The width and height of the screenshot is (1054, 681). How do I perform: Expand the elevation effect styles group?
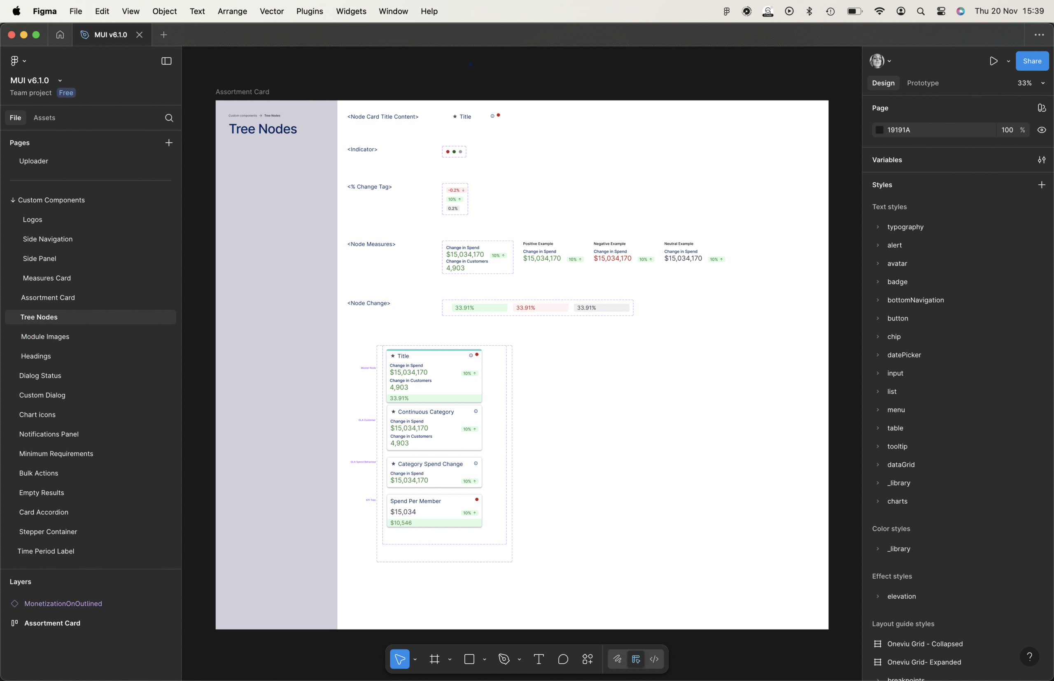point(878,596)
